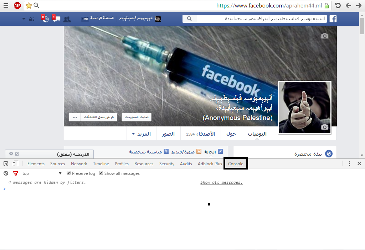Switch to the Adblock Plus DevTools tab
This screenshot has height=250, width=365.
pos(210,164)
